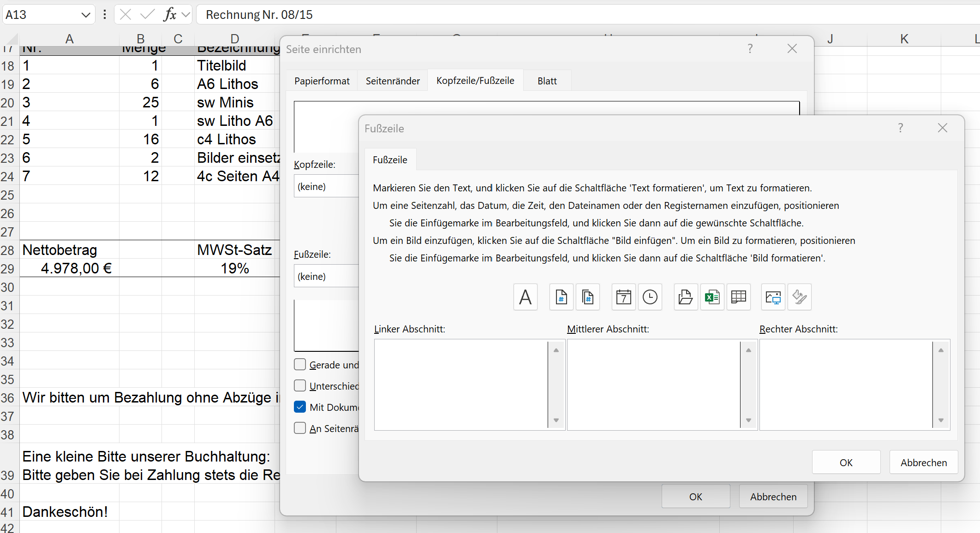Select column K header
Image resolution: width=980 pixels, height=533 pixels.
pyautogui.click(x=904, y=39)
